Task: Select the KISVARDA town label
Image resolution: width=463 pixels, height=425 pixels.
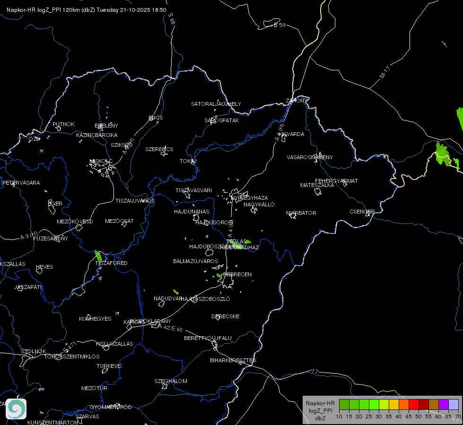Action: pos(291,134)
